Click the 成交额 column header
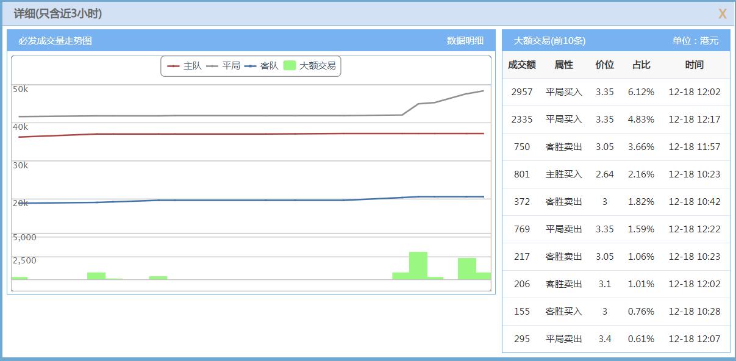This screenshot has height=361, width=736. click(523, 65)
